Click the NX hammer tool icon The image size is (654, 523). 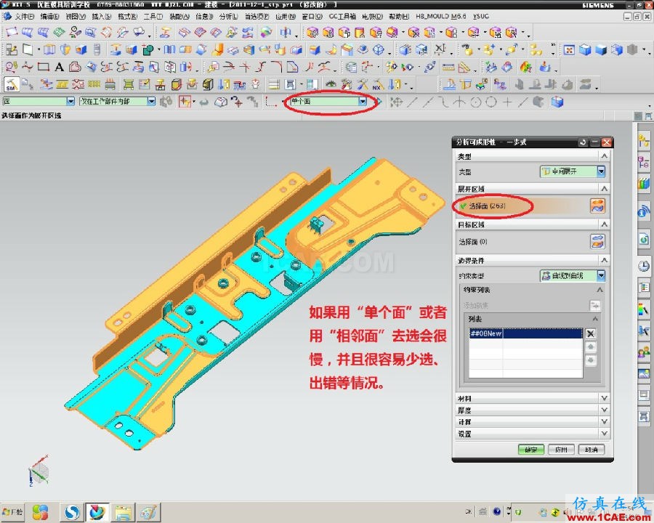378,85
